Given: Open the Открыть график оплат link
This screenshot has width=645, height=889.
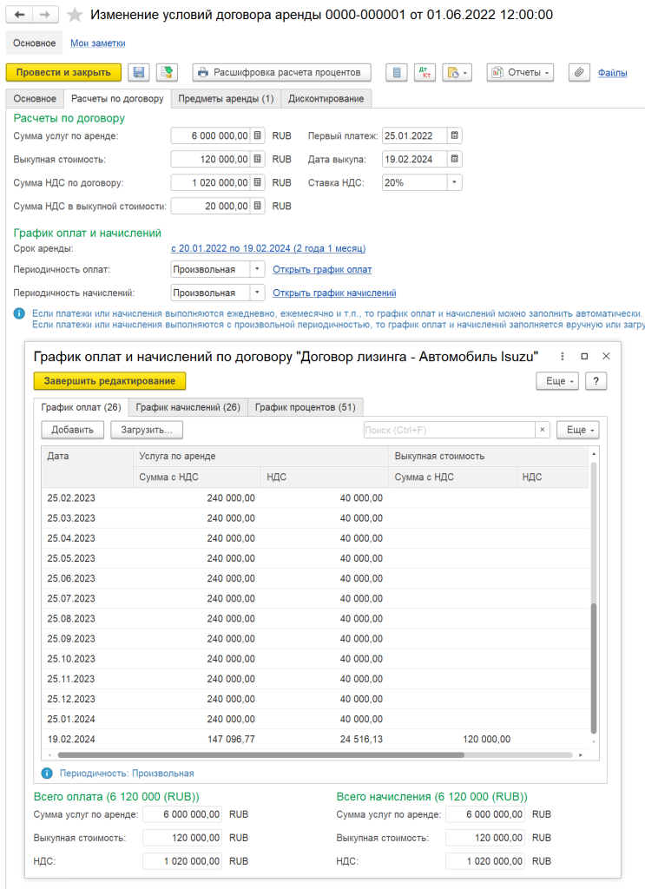Looking at the screenshot, I should 322,270.
